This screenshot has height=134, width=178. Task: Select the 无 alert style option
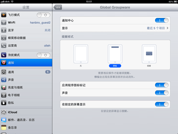point(81,54)
